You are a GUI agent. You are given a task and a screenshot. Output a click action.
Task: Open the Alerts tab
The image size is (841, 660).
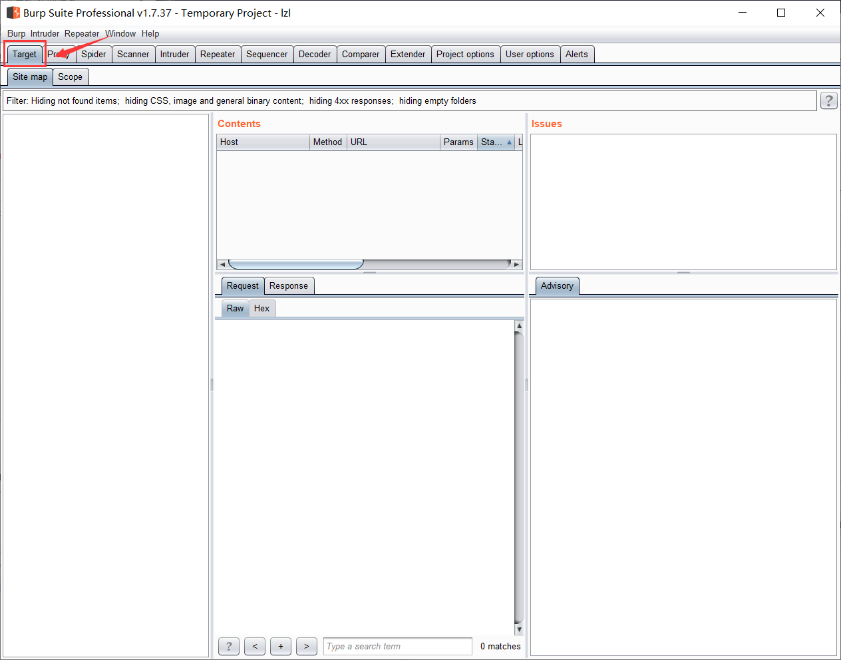click(x=577, y=55)
